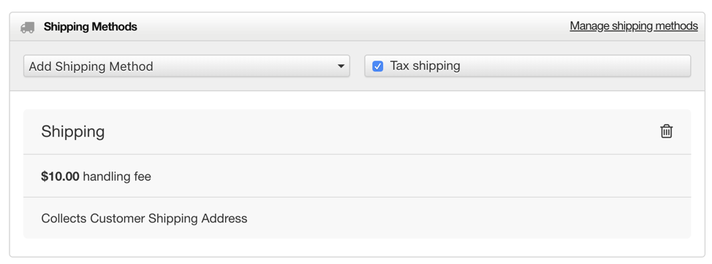The width and height of the screenshot is (712, 264).
Task: Click the word Customer in the bottom row
Action: tap(118, 219)
